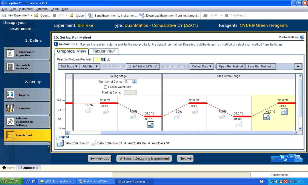Click the Run Method Help question icon
This screenshot has width=308, height=185.
point(302,37)
